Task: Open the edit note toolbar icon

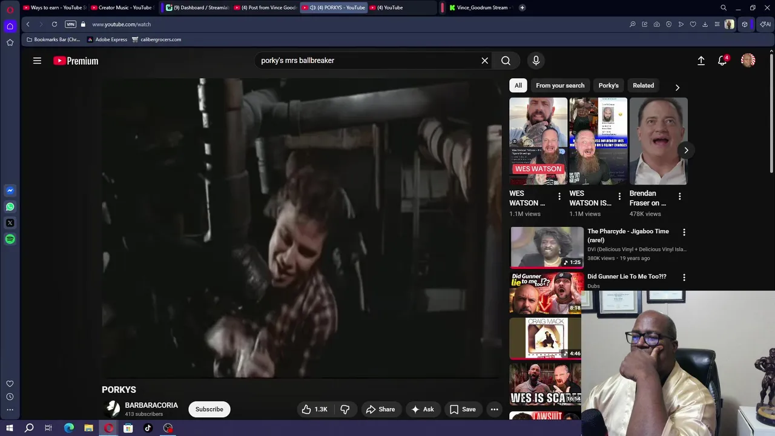Action: click(x=645, y=24)
